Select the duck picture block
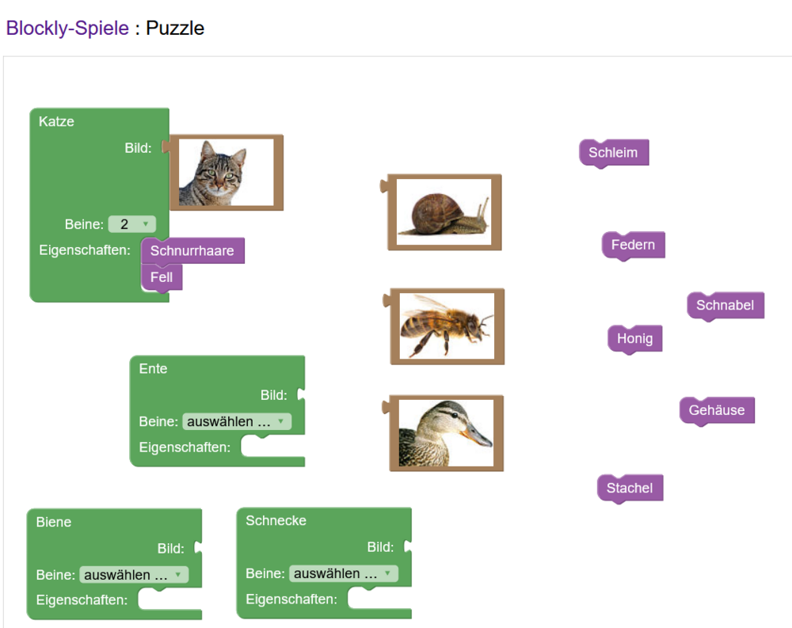 tap(446, 432)
